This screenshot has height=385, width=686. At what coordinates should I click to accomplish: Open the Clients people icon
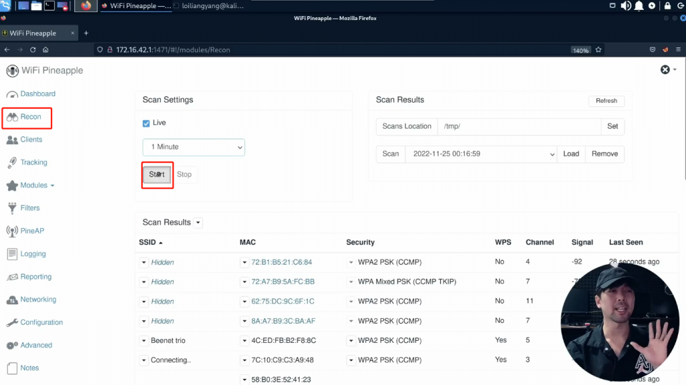tap(12, 140)
